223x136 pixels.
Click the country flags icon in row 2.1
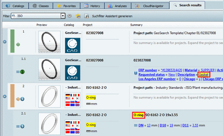point(73,127)
